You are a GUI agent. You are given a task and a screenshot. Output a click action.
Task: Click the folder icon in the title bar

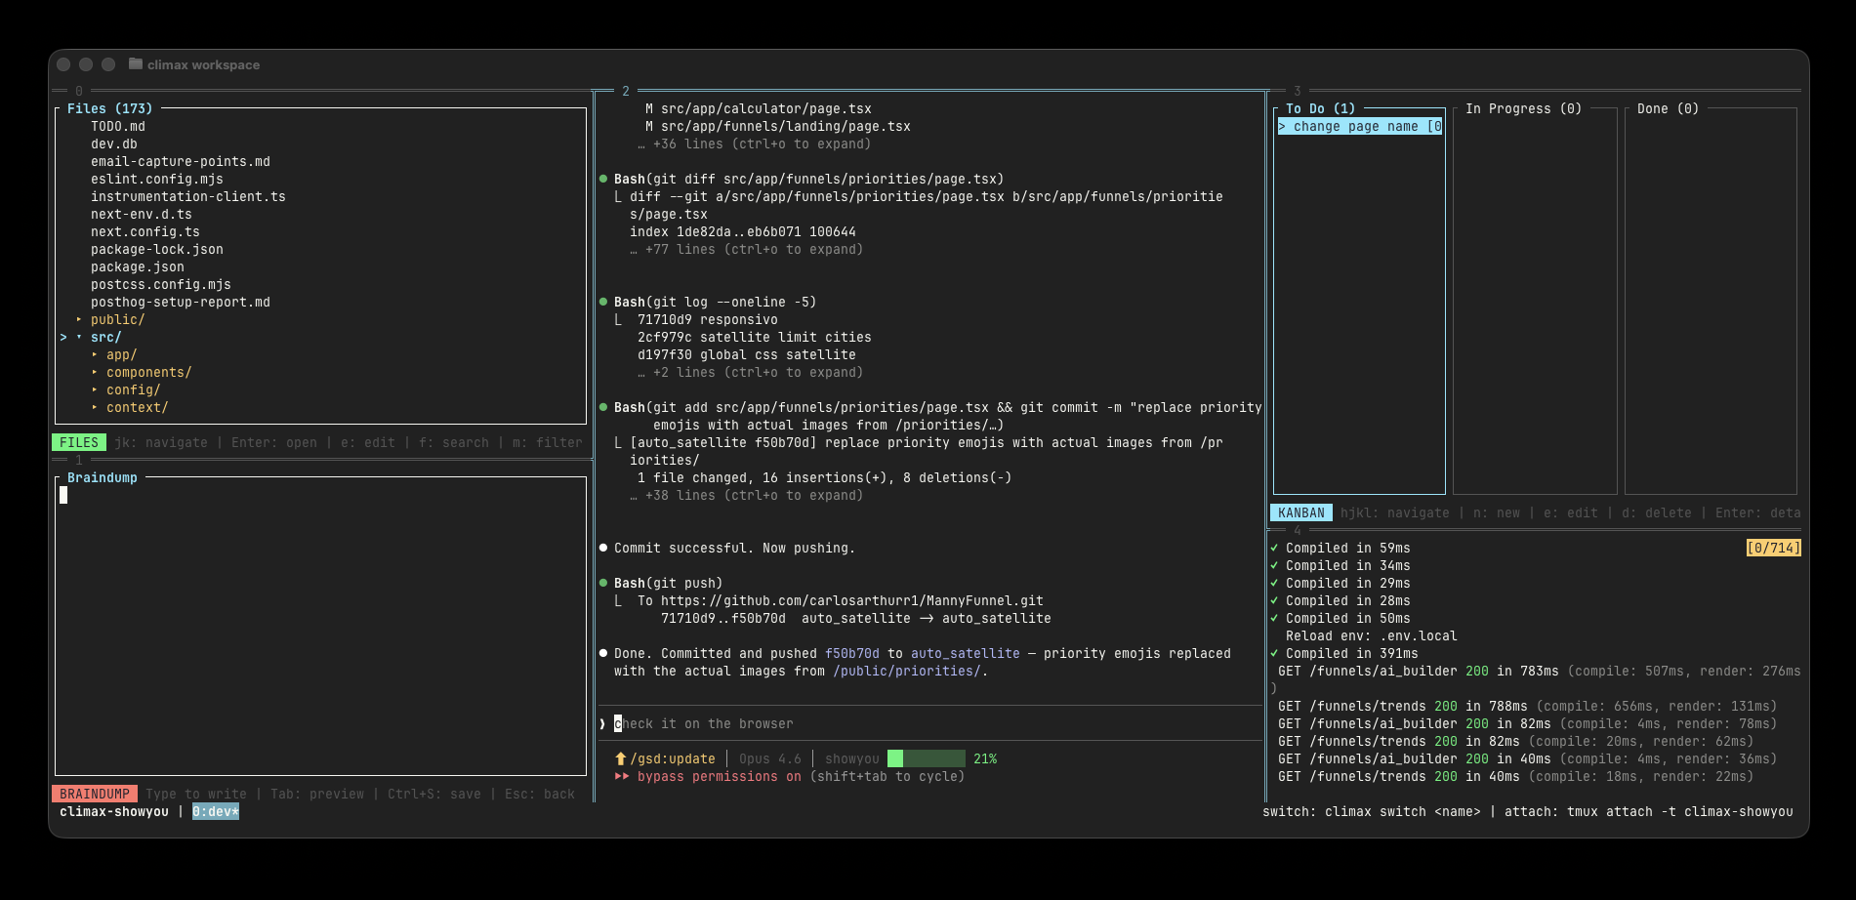pyautogui.click(x=133, y=64)
